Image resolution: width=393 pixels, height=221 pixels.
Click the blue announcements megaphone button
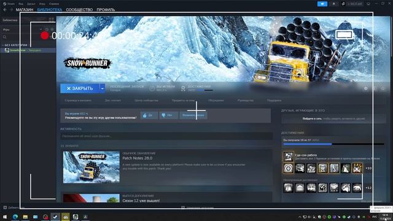(x=322, y=4)
